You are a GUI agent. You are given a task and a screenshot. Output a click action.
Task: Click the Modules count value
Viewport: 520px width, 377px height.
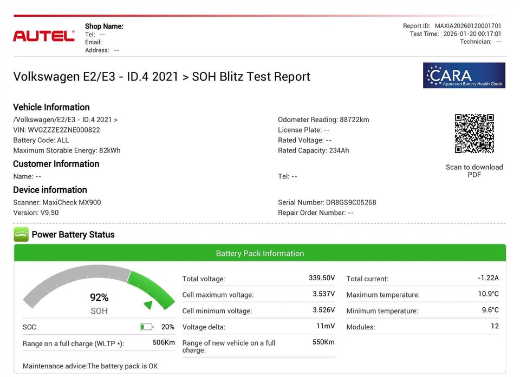coord(495,326)
